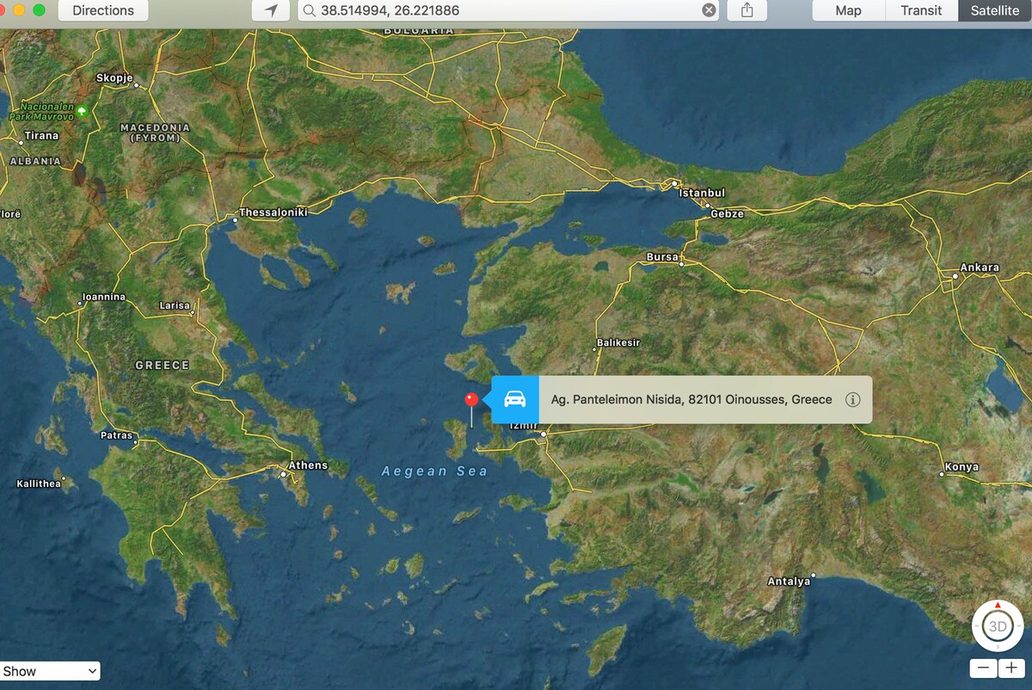Switch to the Transit view tab

(x=921, y=10)
